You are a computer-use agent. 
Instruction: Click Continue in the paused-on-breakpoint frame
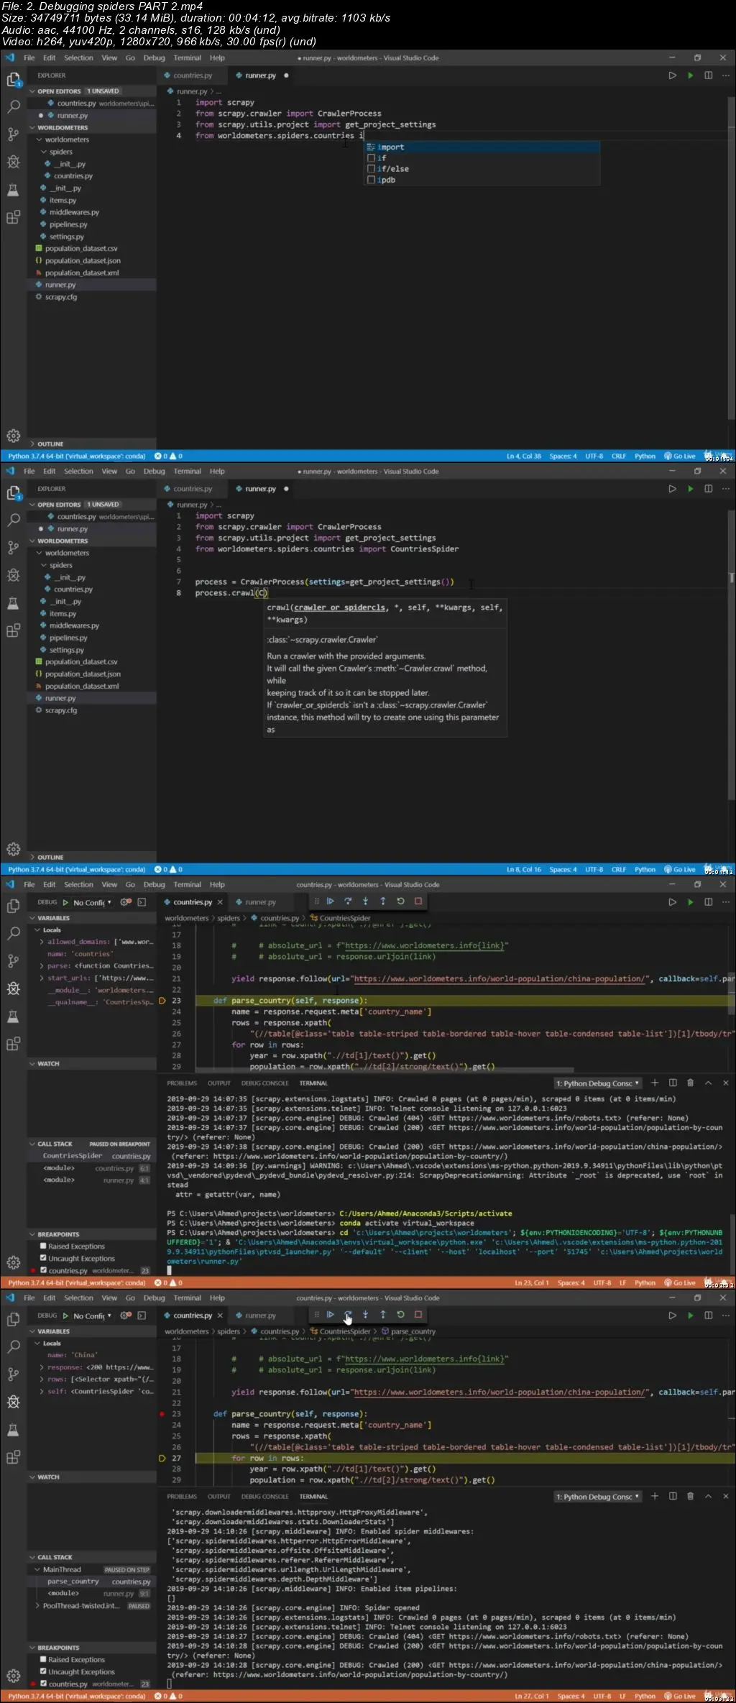[330, 901]
